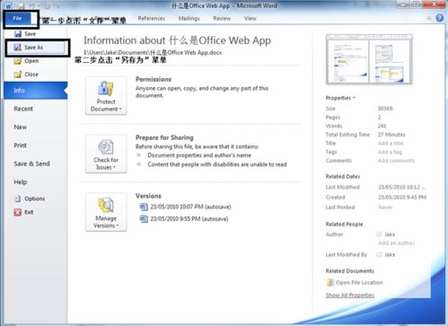Click the Size value 303KB
The height and width of the screenshot is (326, 448).
pos(385,109)
